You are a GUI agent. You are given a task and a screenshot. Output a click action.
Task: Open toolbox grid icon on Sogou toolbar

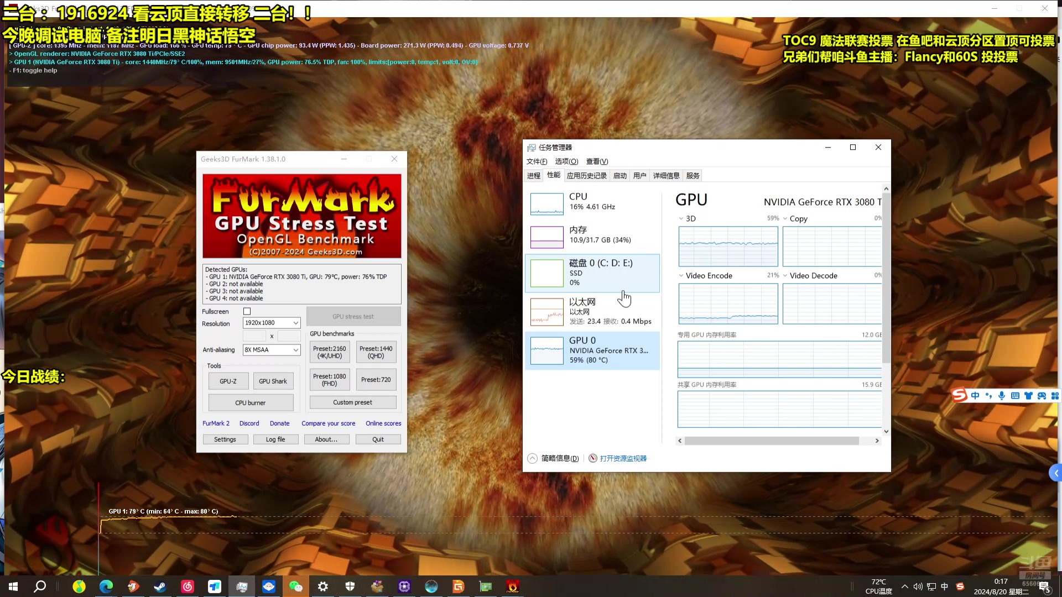1055,396
